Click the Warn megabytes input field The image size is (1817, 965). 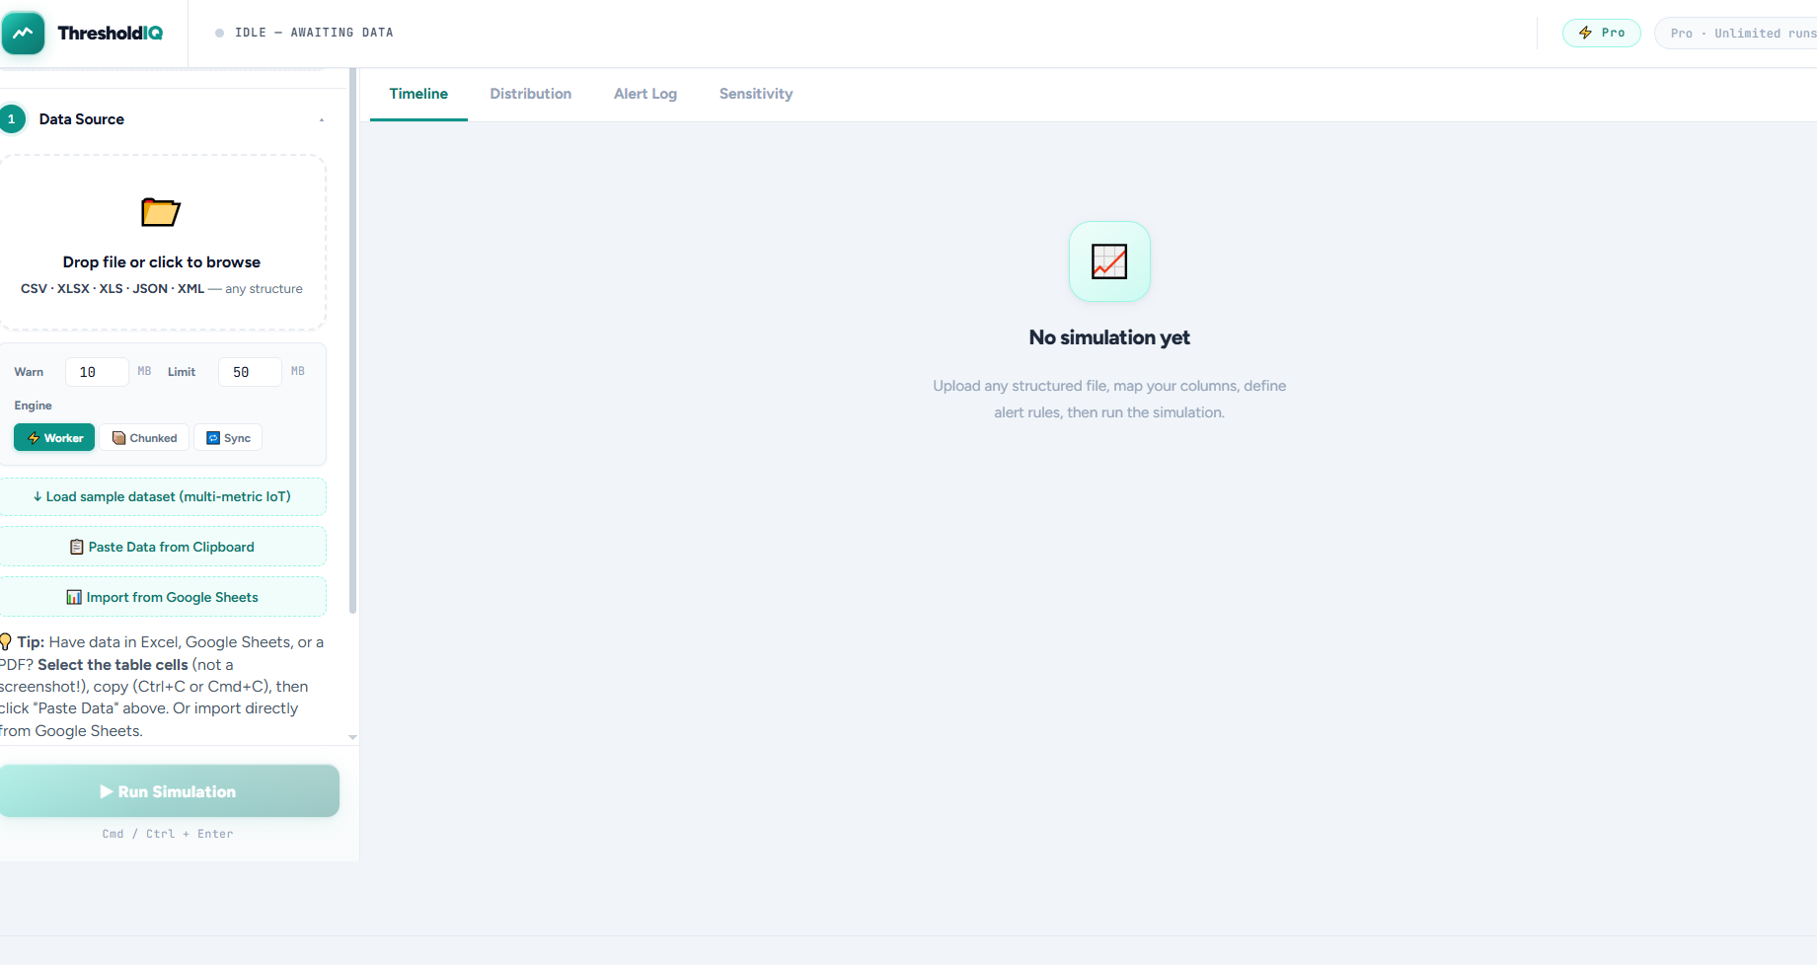(x=96, y=372)
